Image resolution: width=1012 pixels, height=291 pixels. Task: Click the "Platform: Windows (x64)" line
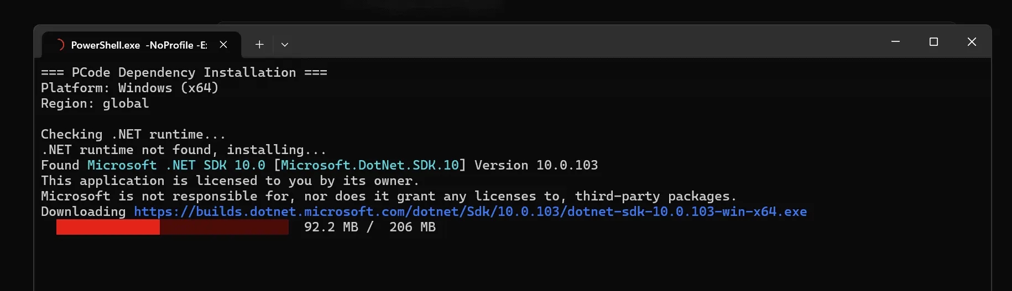click(129, 88)
